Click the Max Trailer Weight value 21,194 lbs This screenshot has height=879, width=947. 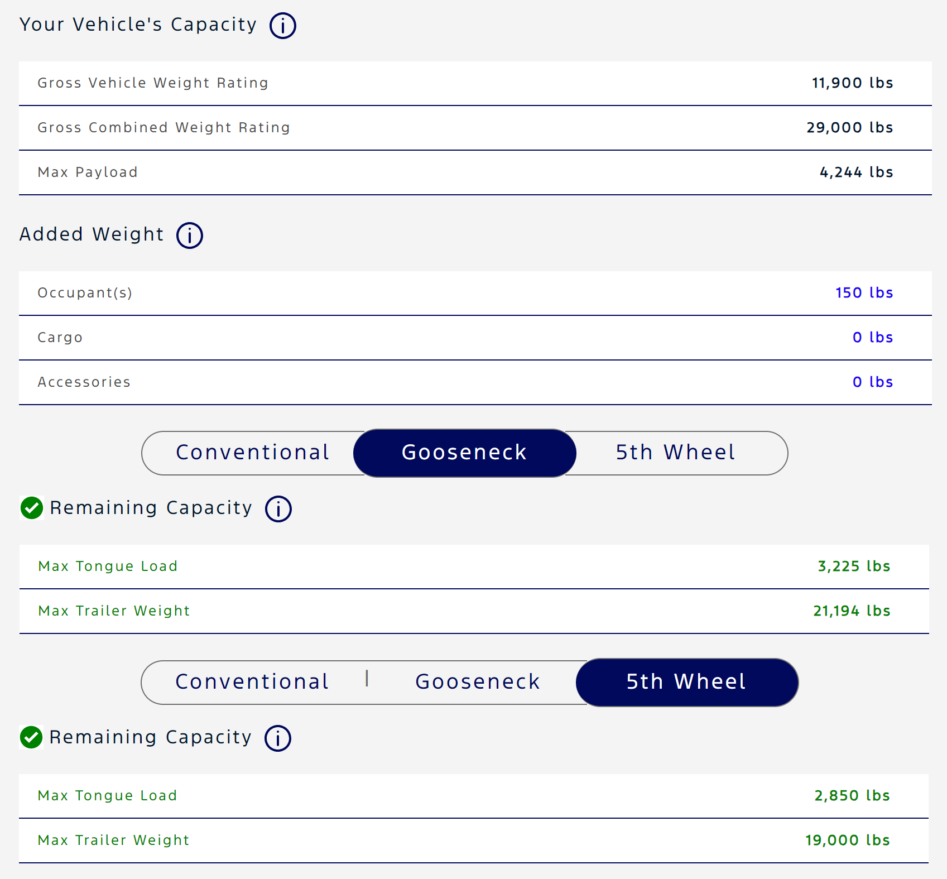tap(852, 611)
